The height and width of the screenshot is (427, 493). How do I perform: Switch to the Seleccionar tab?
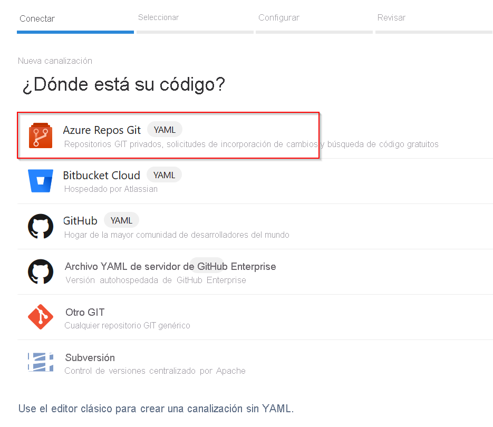(x=158, y=17)
